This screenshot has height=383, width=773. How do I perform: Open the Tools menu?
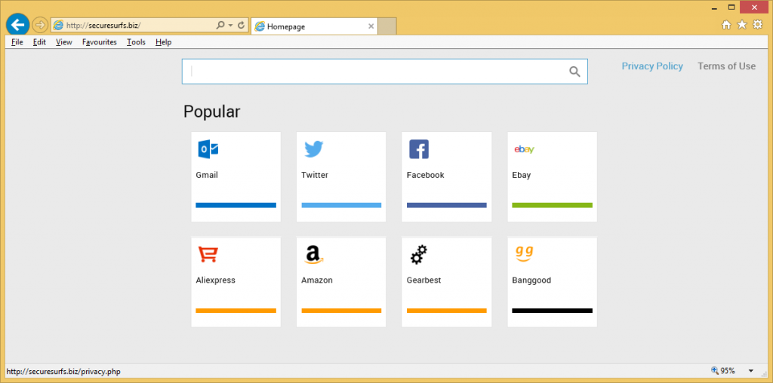pyautogui.click(x=136, y=42)
